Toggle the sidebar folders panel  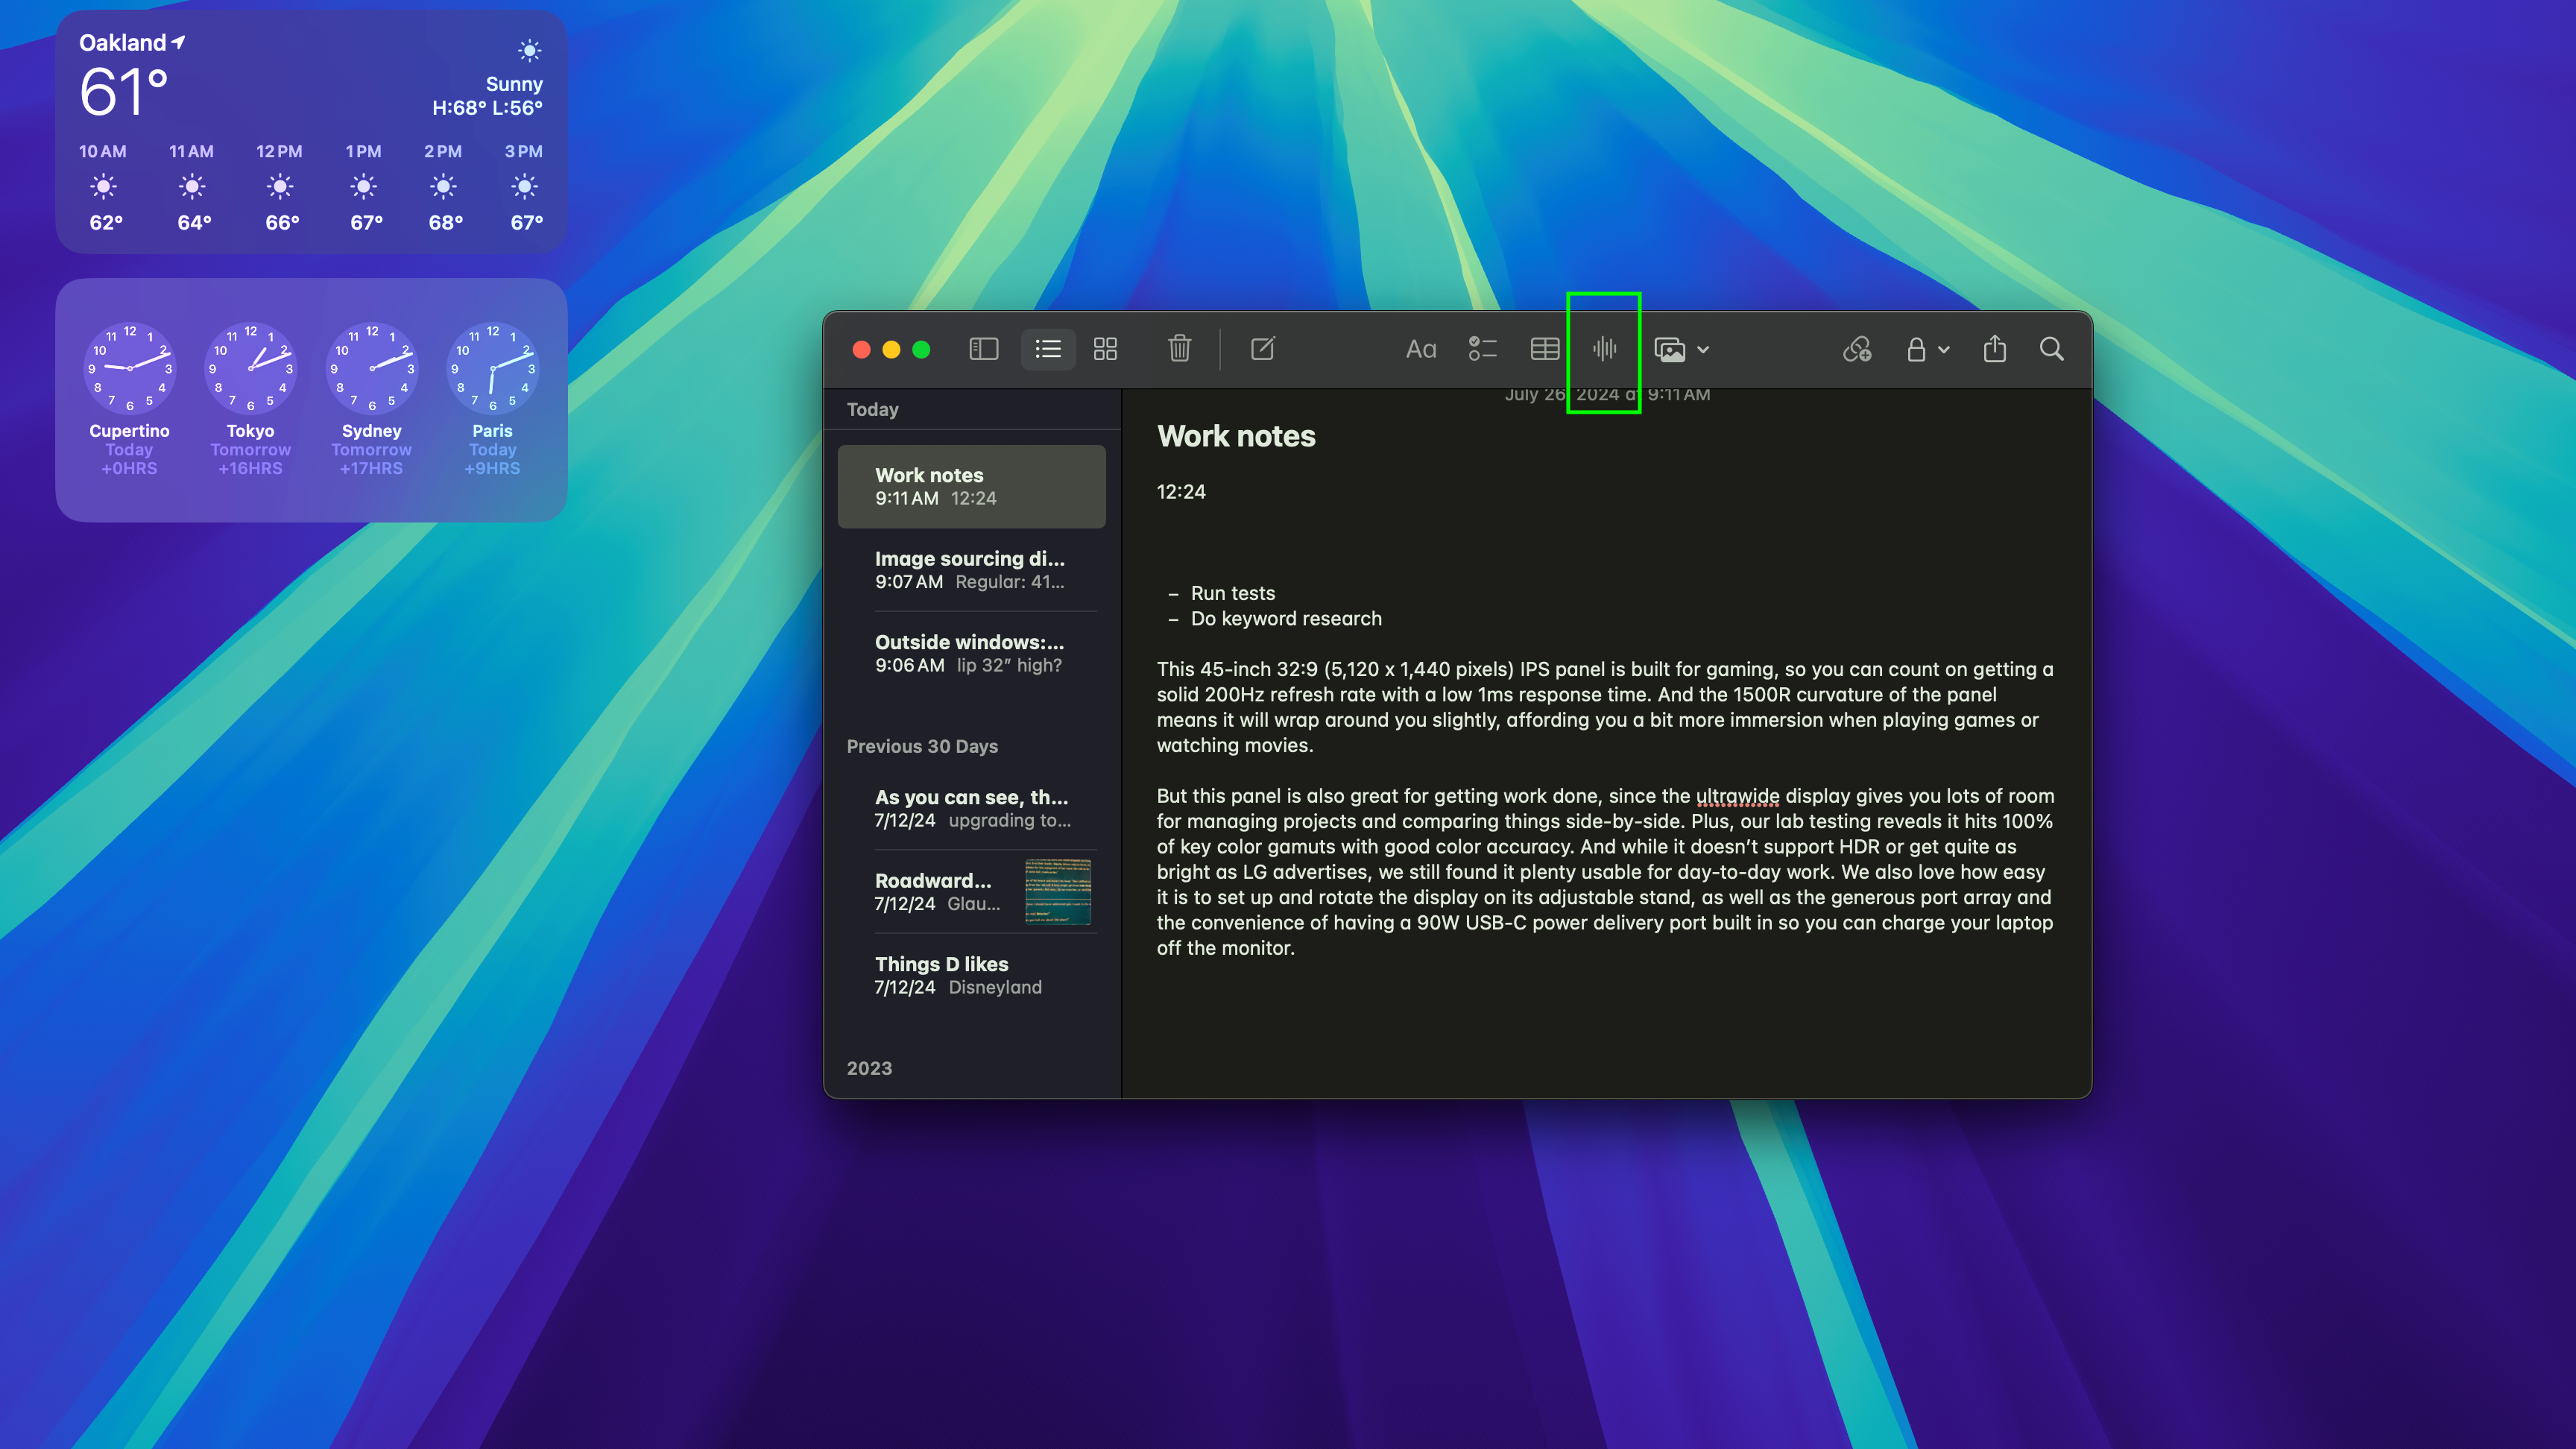click(x=983, y=349)
